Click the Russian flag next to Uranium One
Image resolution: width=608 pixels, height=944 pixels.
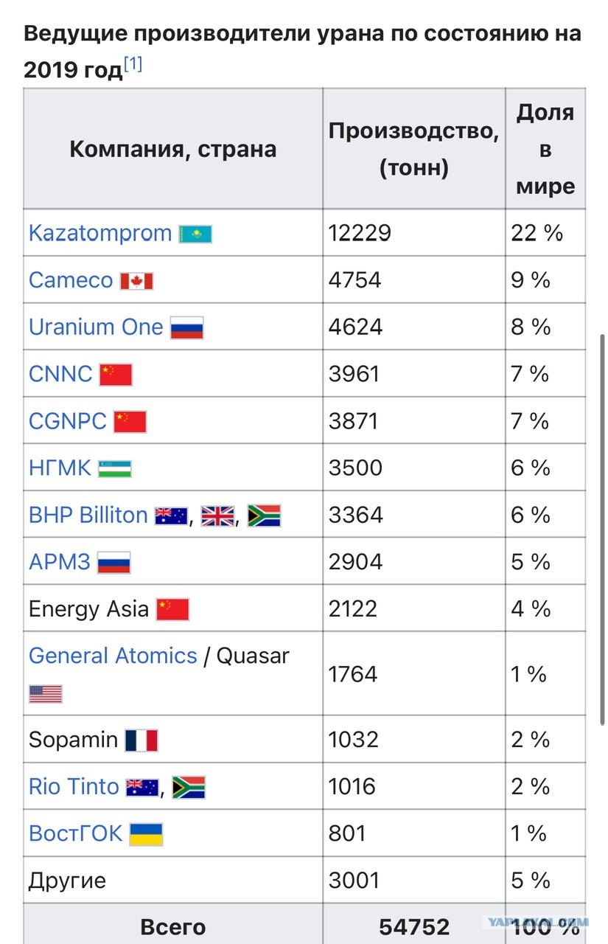(x=186, y=327)
